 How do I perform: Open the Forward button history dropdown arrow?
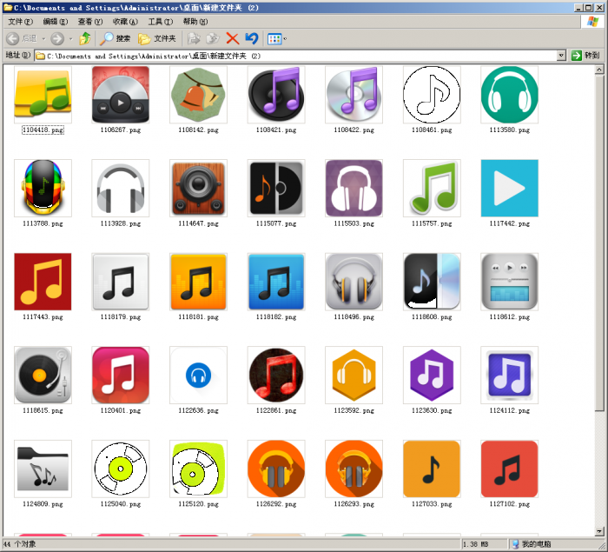click(70, 39)
